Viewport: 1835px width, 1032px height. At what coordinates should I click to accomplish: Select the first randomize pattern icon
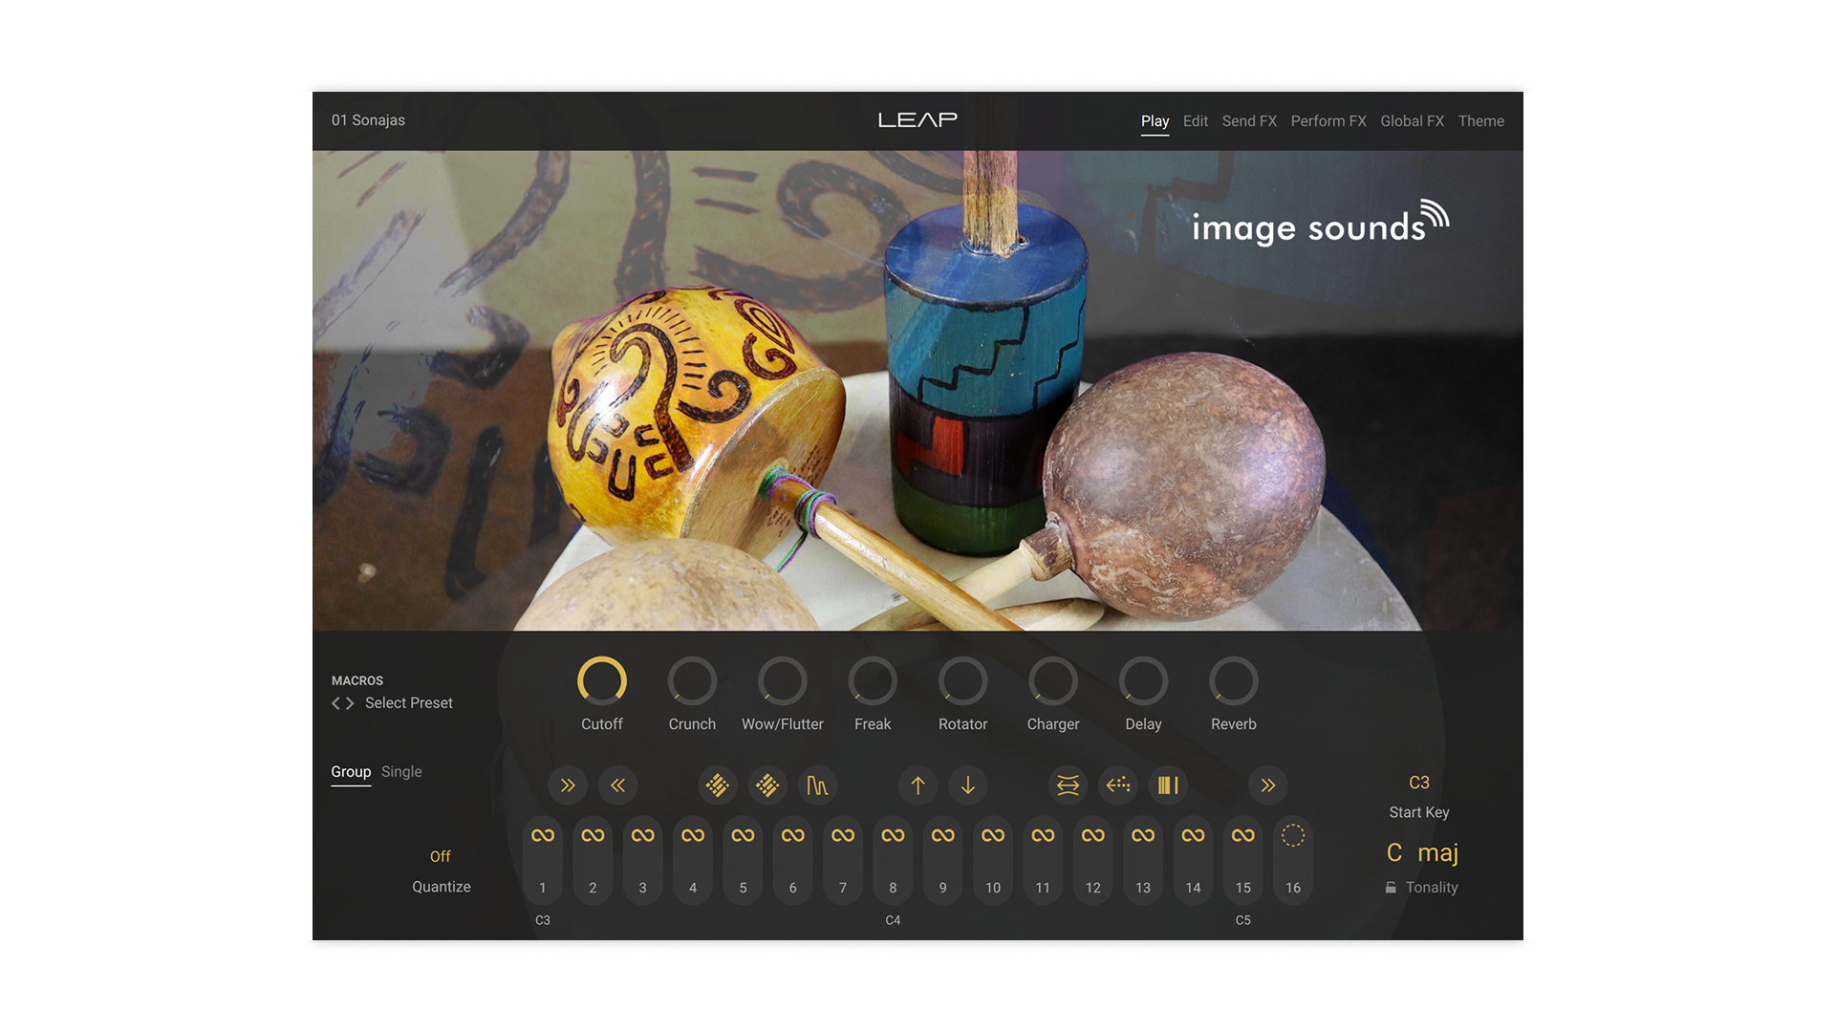coord(718,785)
